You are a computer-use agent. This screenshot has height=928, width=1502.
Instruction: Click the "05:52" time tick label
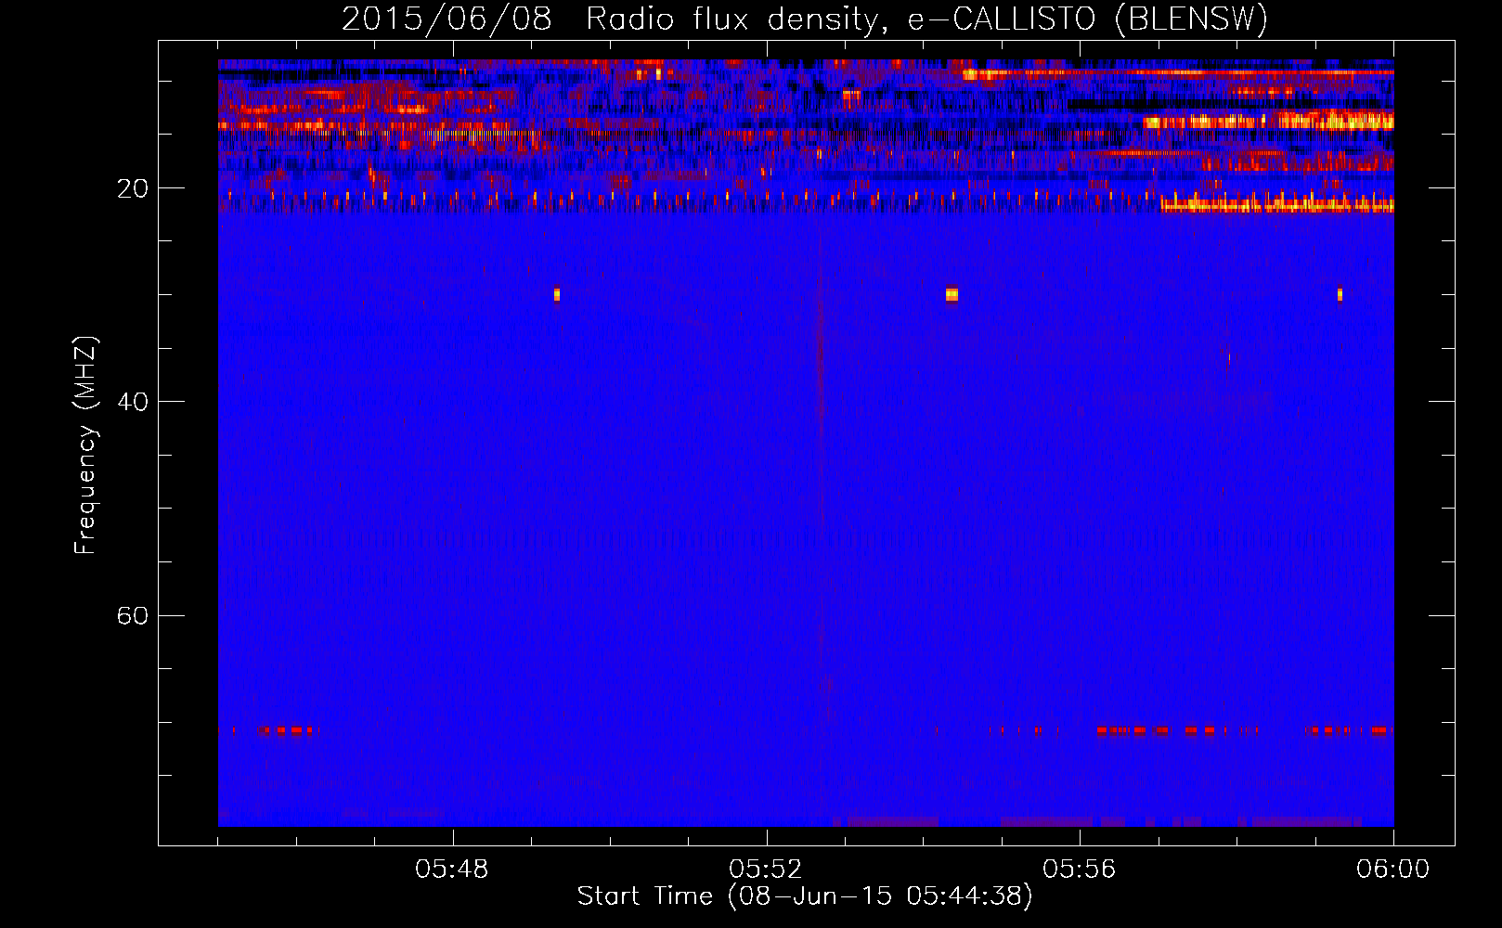click(x=766, y=870)
